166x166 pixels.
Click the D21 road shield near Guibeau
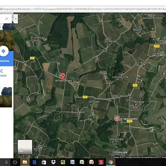point(32,58)
